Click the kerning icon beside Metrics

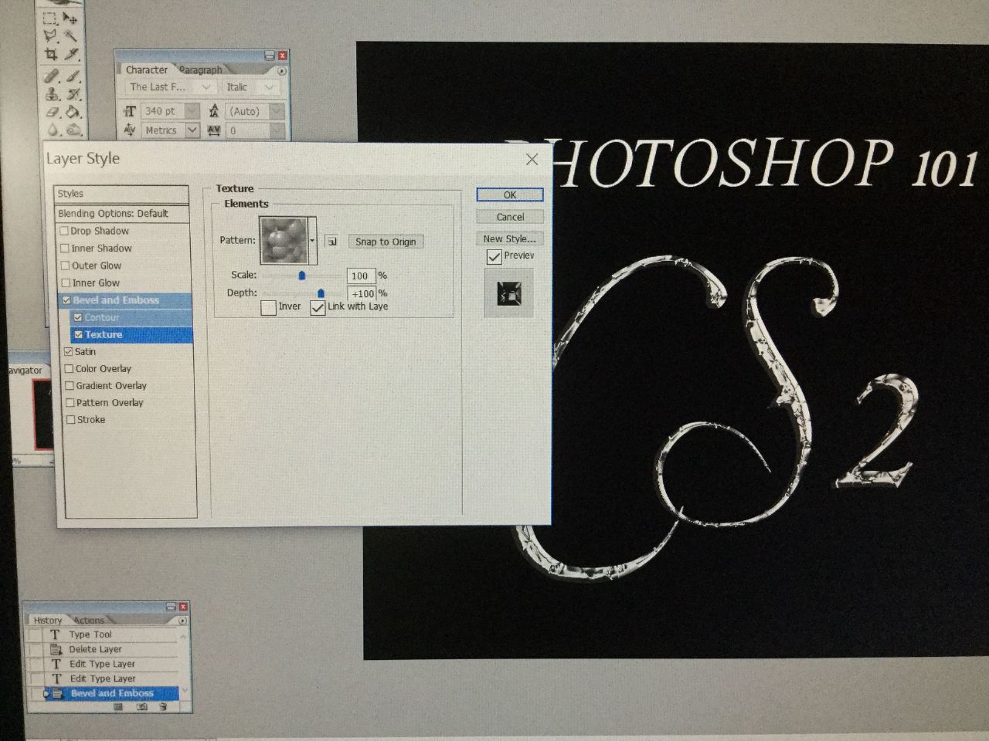tap(130, 130)
